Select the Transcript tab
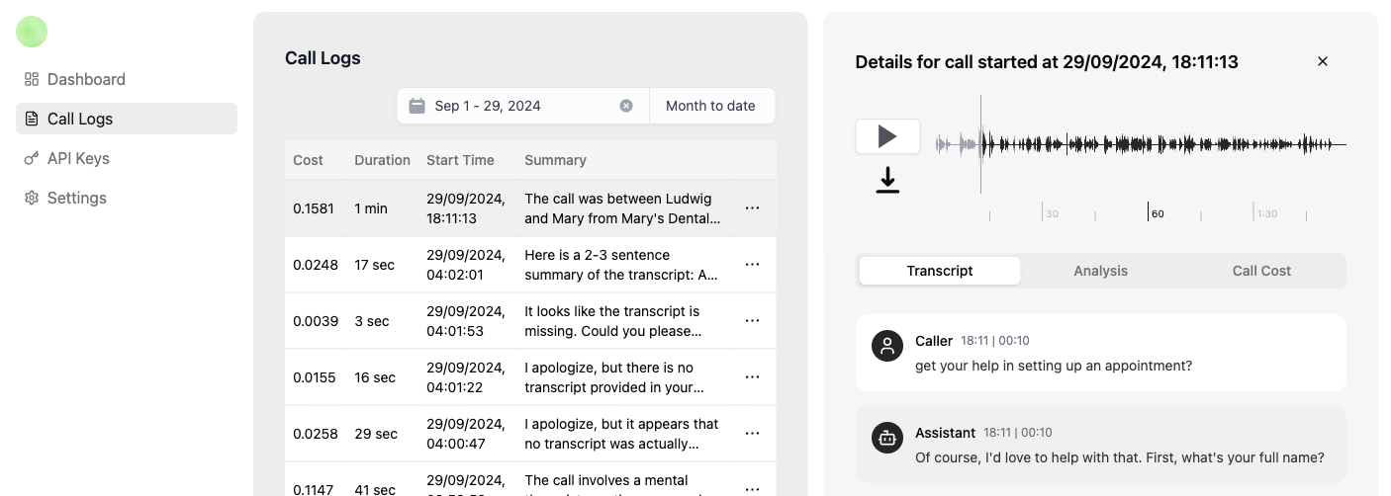 939,271
